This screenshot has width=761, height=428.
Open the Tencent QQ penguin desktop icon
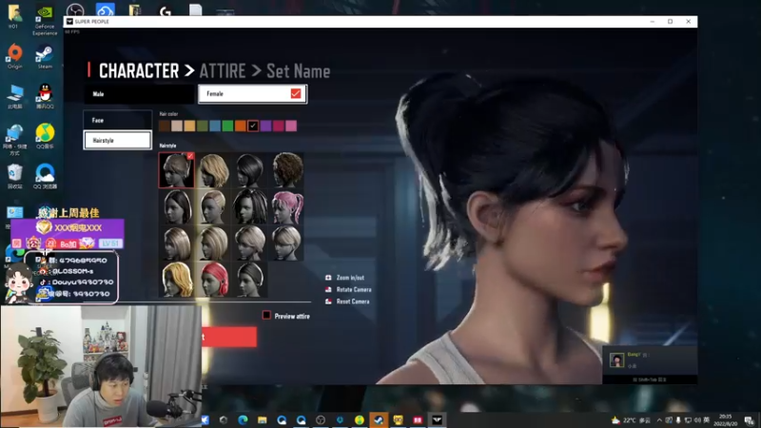tap(45, 96)
